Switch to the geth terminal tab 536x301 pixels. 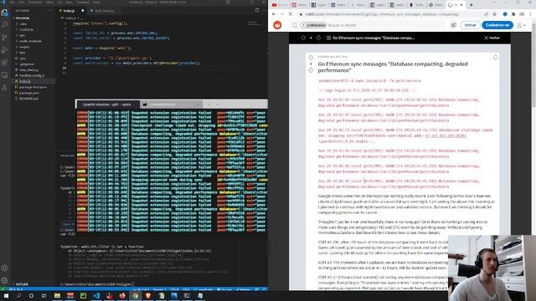(107, 105)
